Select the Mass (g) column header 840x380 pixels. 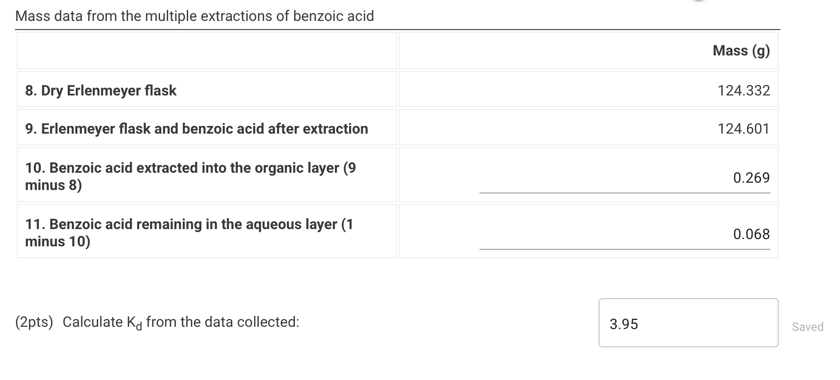tap(741, 51)
